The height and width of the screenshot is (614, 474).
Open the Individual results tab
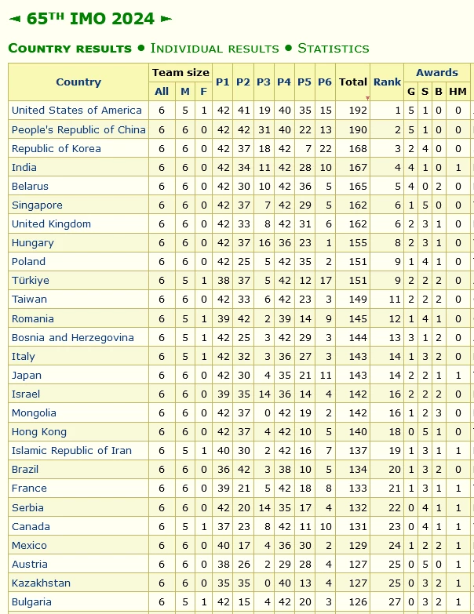click(215, 48)
